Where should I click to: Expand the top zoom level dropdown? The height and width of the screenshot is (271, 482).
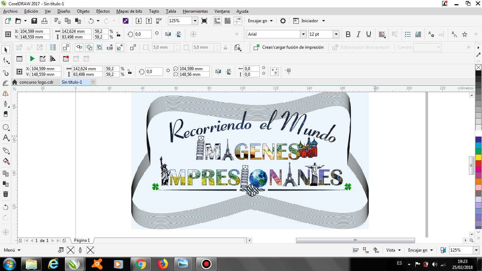[x=195, y=21]
